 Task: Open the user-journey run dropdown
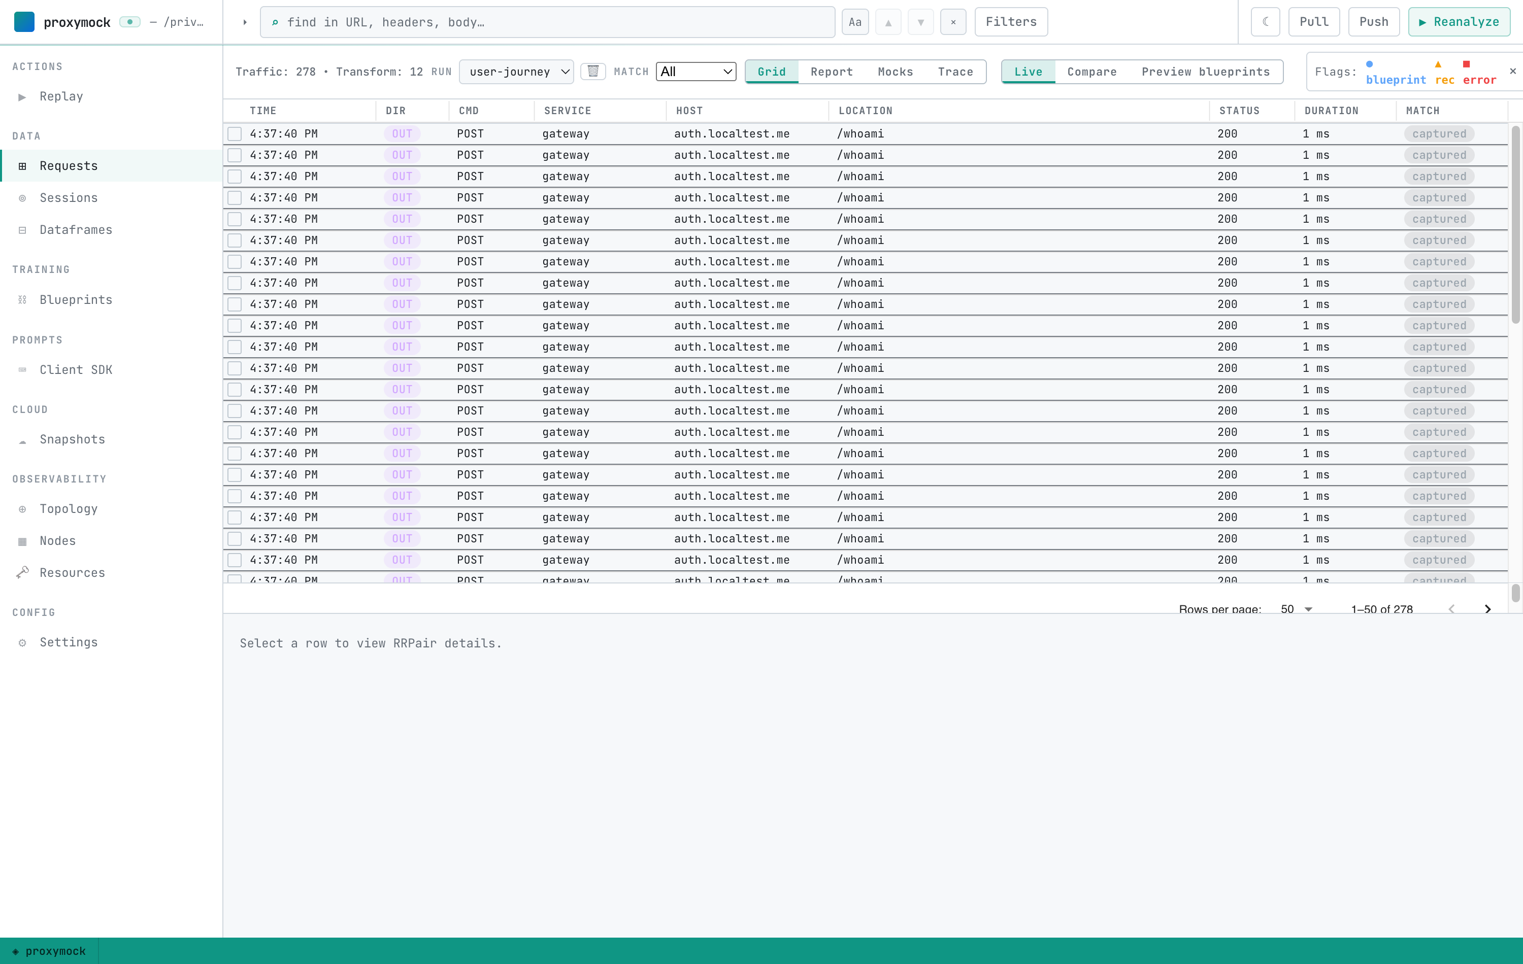[516, 72]
